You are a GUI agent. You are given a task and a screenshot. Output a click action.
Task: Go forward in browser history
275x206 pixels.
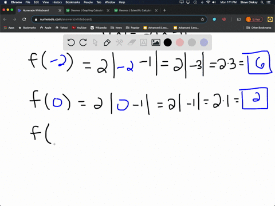pyautogui.click(x=14, y=19)
